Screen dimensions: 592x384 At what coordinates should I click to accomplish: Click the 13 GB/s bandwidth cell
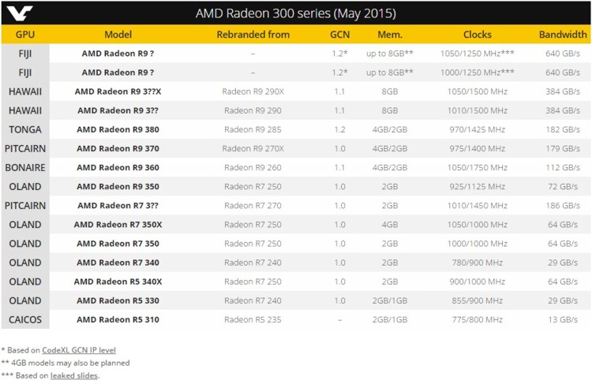tap(563, 319)
